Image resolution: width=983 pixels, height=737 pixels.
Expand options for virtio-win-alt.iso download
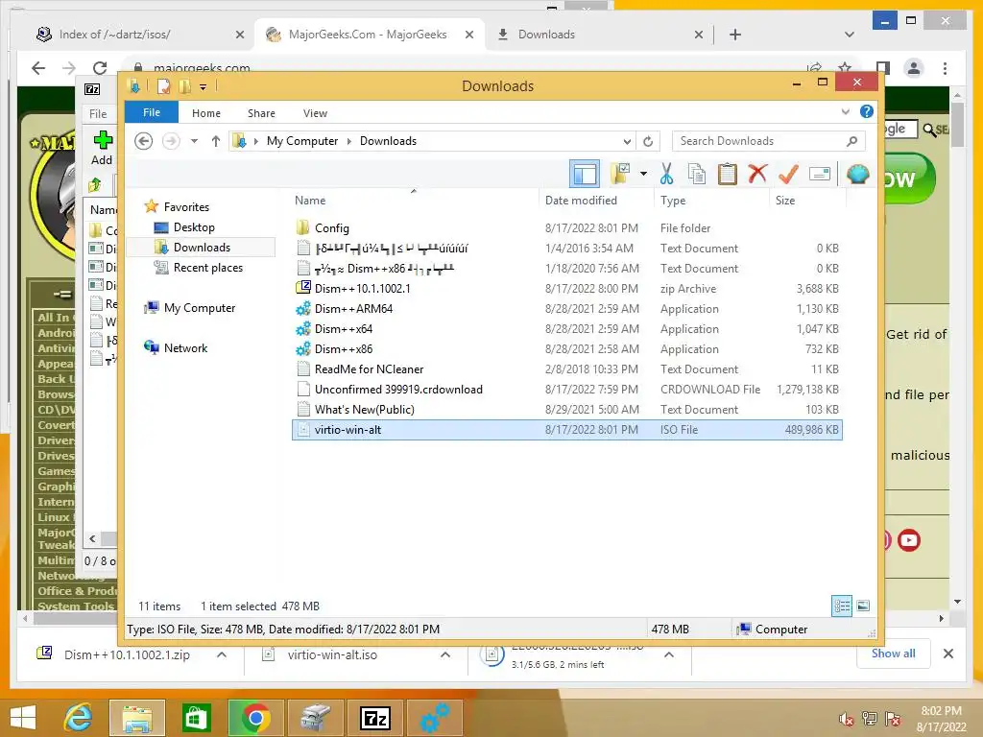pos(445,654)
